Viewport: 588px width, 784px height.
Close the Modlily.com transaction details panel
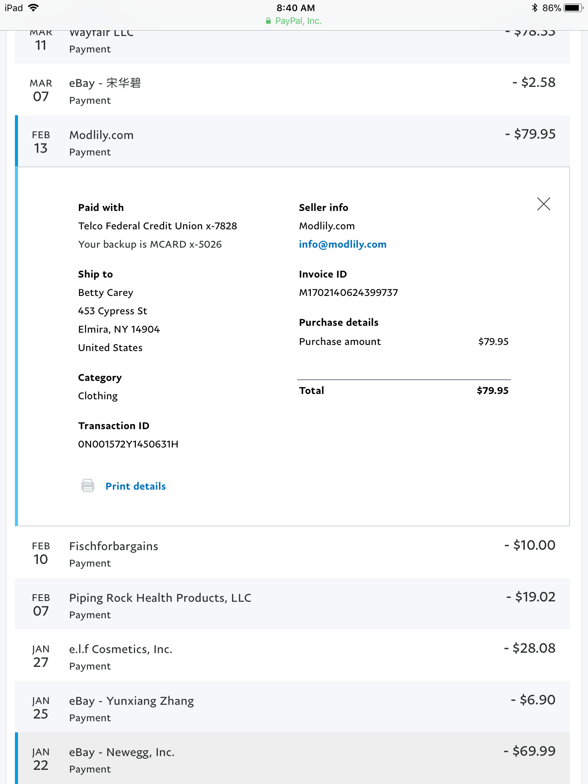tap(543, 204)
